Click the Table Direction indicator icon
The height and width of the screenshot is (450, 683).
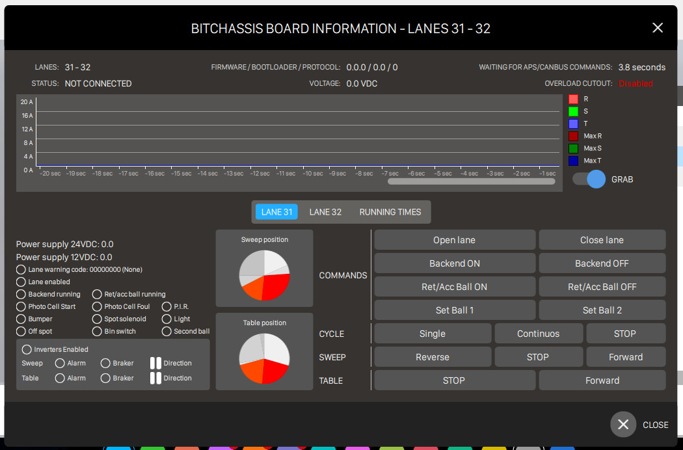pos(155,378)
